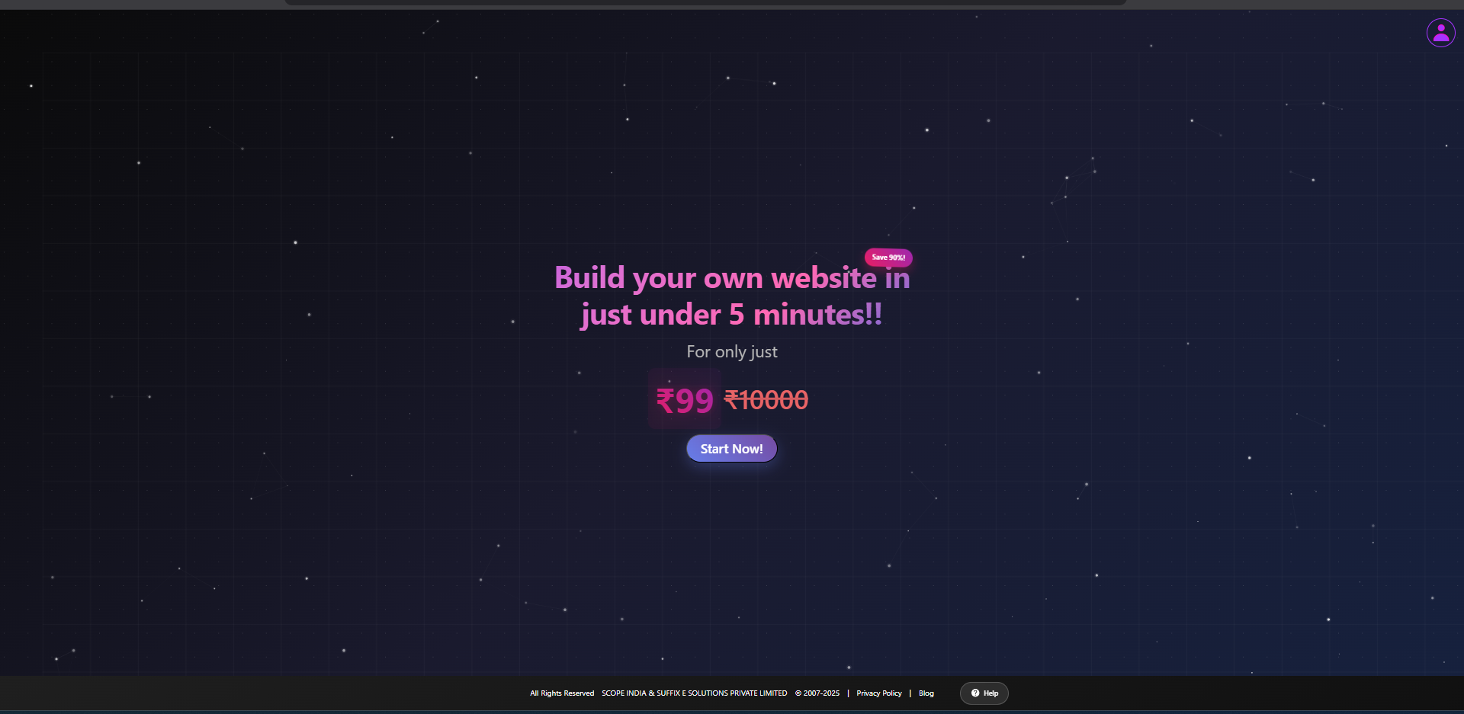Image resolution: width=1464 pixels, height=714 pixels.
Task: Click the Save 90%! badge
Action: coord(888,258)
